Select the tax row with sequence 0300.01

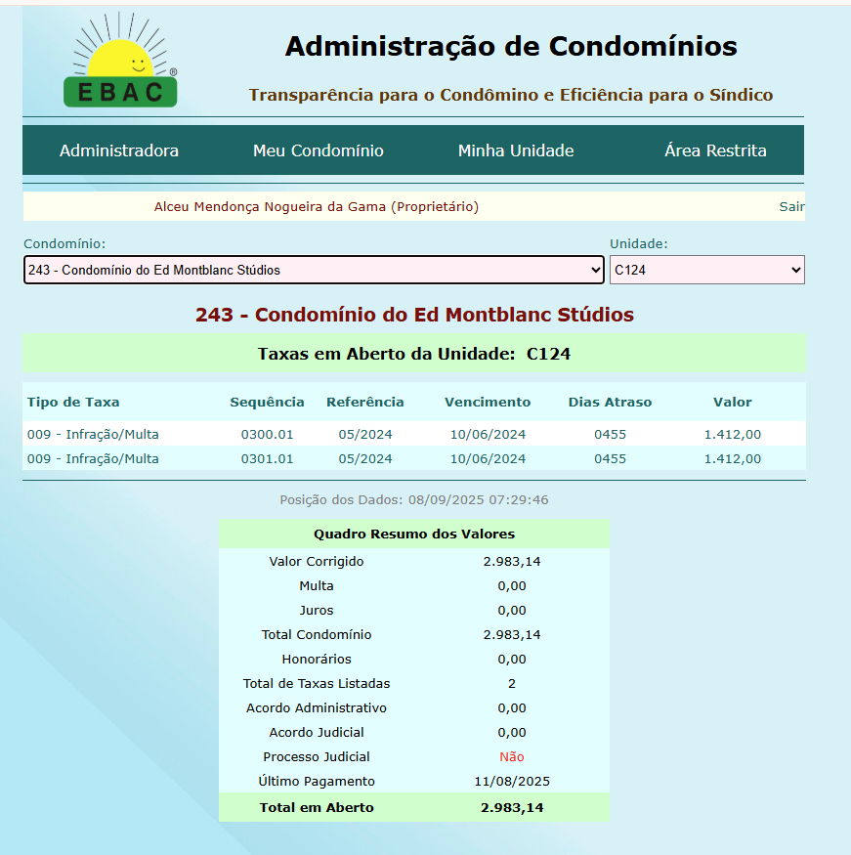coord(267,434)
